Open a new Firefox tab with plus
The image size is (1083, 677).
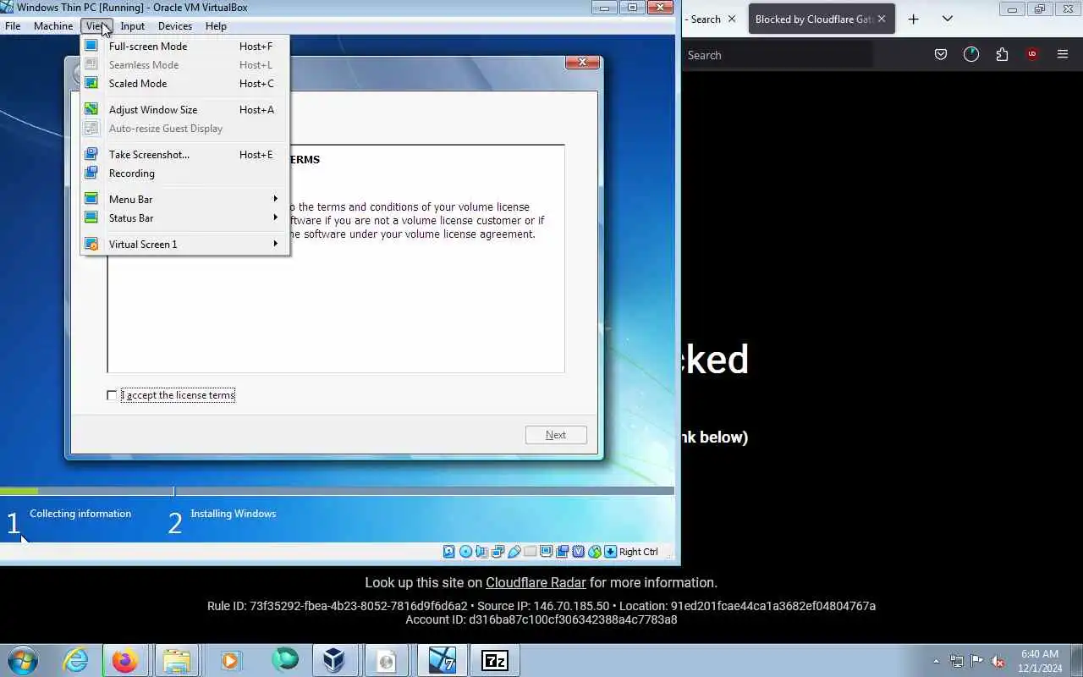pyautogui.click(x=913, y=19)
